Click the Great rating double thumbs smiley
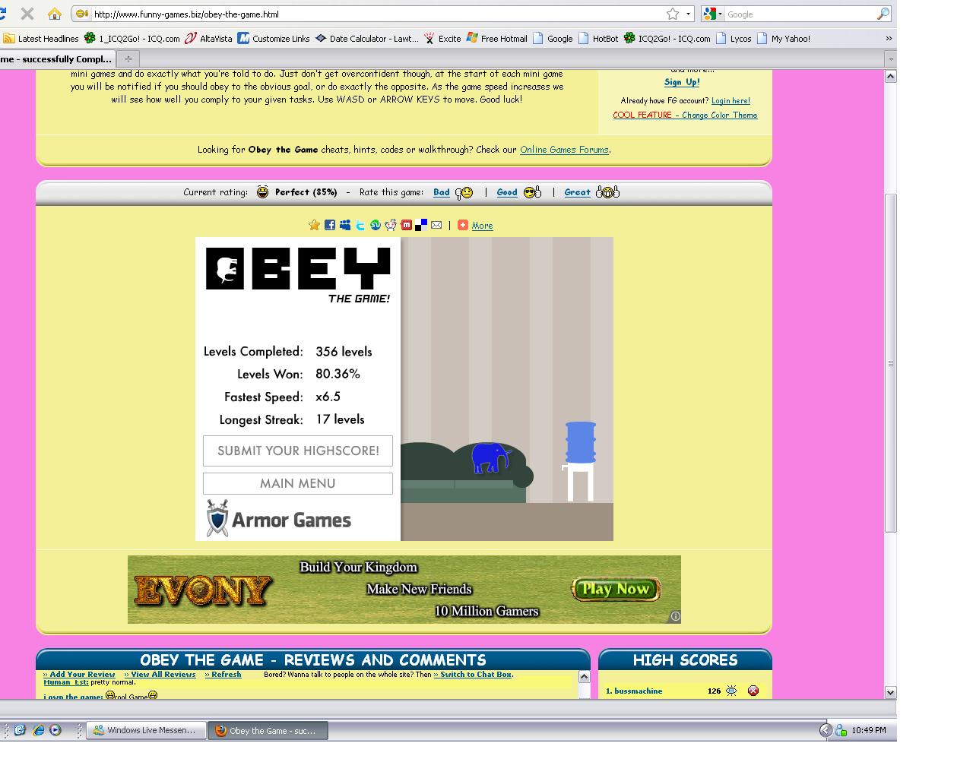This screenshot has height=778, width=973. coord(607,192)
